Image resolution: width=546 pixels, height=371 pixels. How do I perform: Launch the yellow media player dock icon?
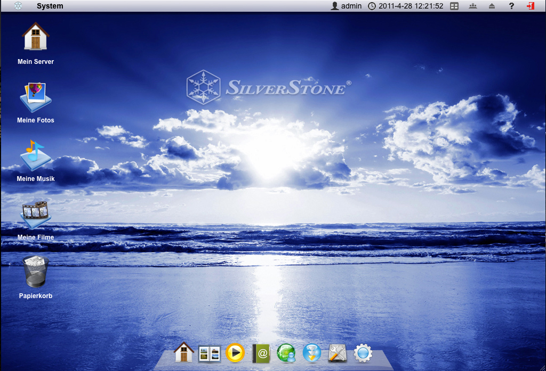(235, 353)
